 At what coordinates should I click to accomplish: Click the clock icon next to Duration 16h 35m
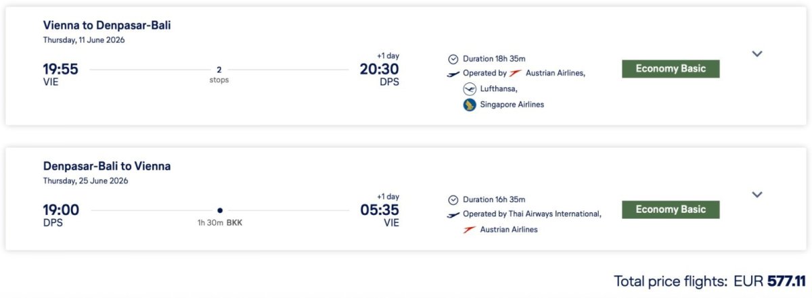[x=453, y=200]
